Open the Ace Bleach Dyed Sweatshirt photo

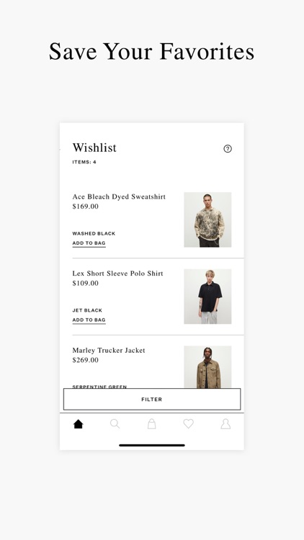point(207,220)
